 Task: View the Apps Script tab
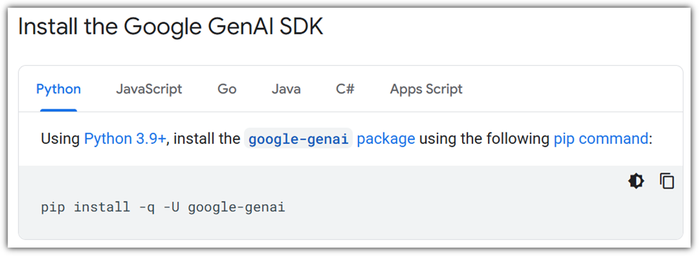426,89
